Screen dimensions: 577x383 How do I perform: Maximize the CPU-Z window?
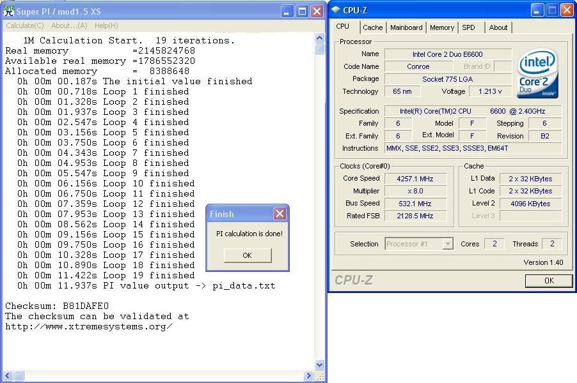point(552,10)
